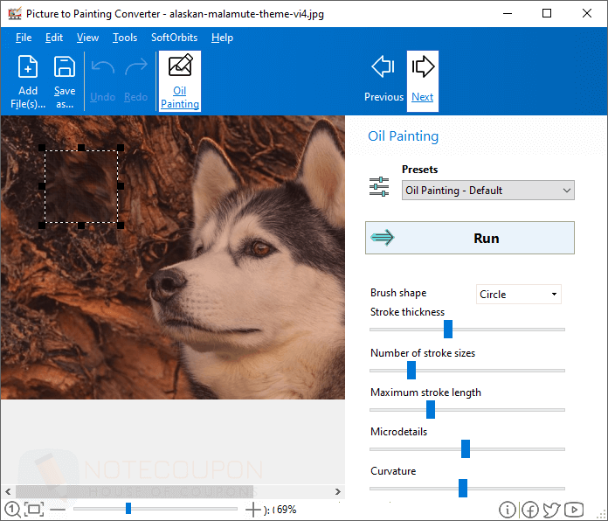Click the actual size zoom icon

pyautogui.click(x=12, y=510)
